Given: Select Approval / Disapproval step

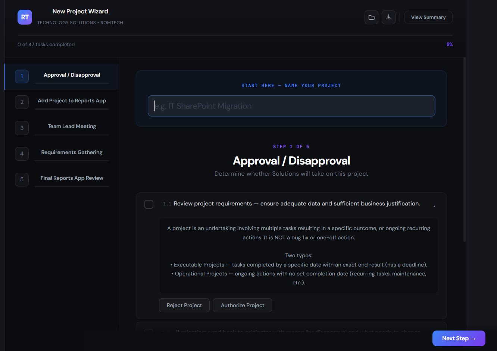Looking at the screenshot, I should click(x=62, y=77).
